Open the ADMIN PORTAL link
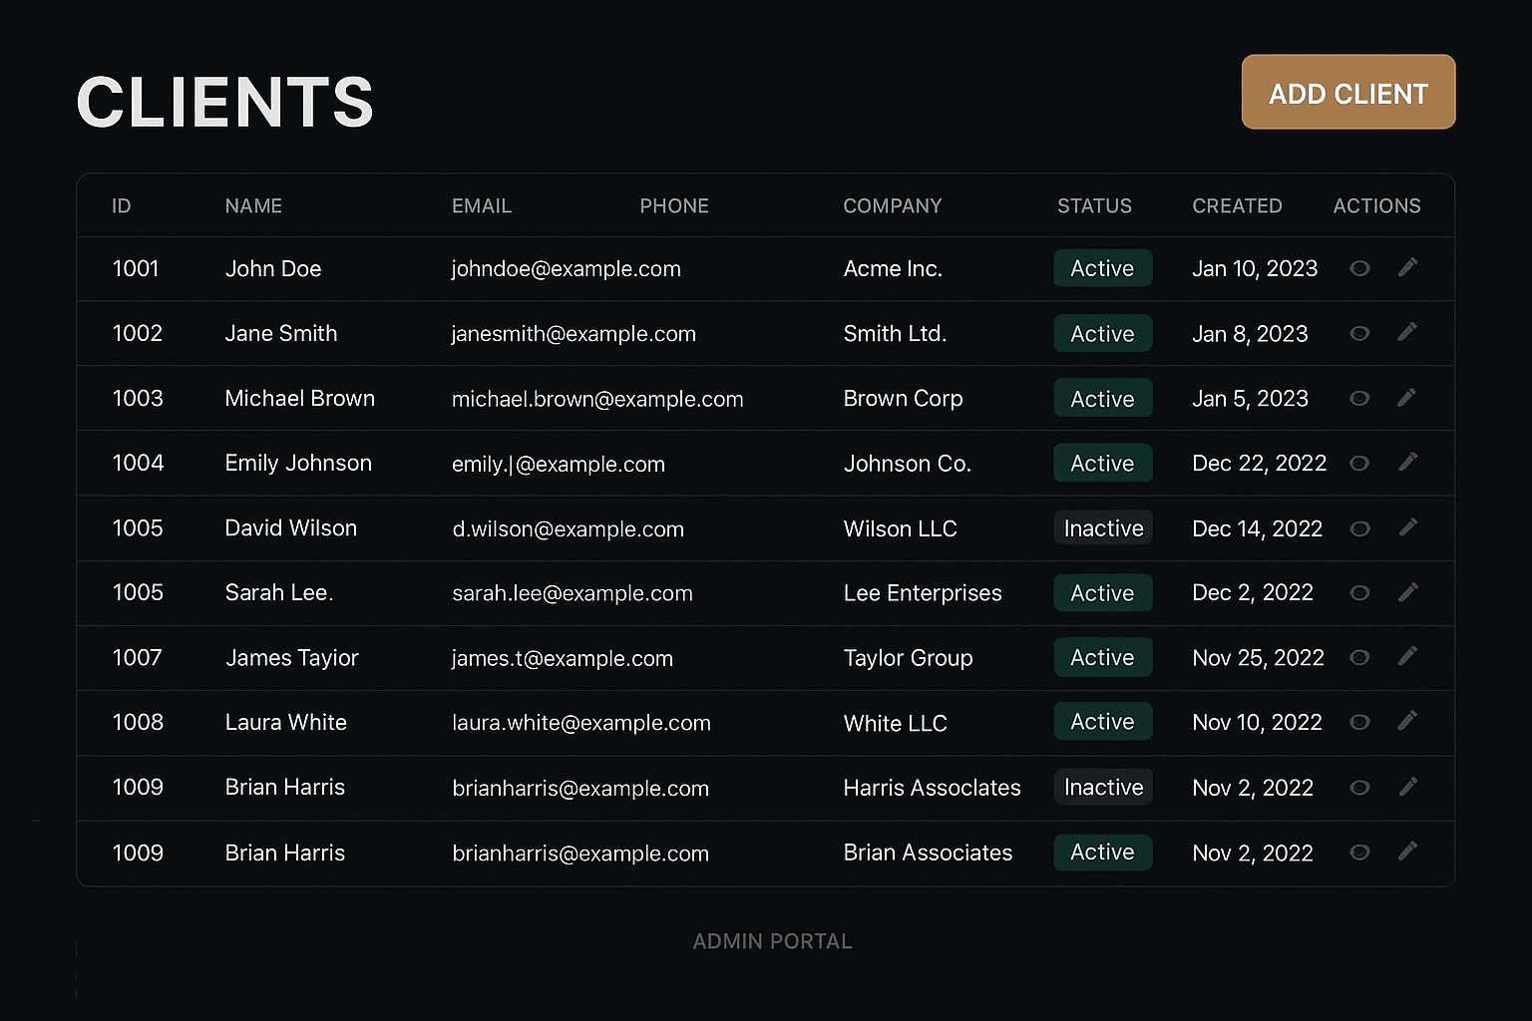The width and height of the screenshot is (1532, 1021). point(773,940)
